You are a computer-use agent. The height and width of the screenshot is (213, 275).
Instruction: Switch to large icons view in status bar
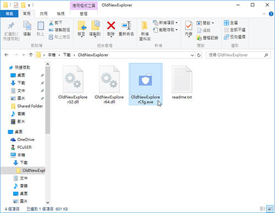coord(269,209)
